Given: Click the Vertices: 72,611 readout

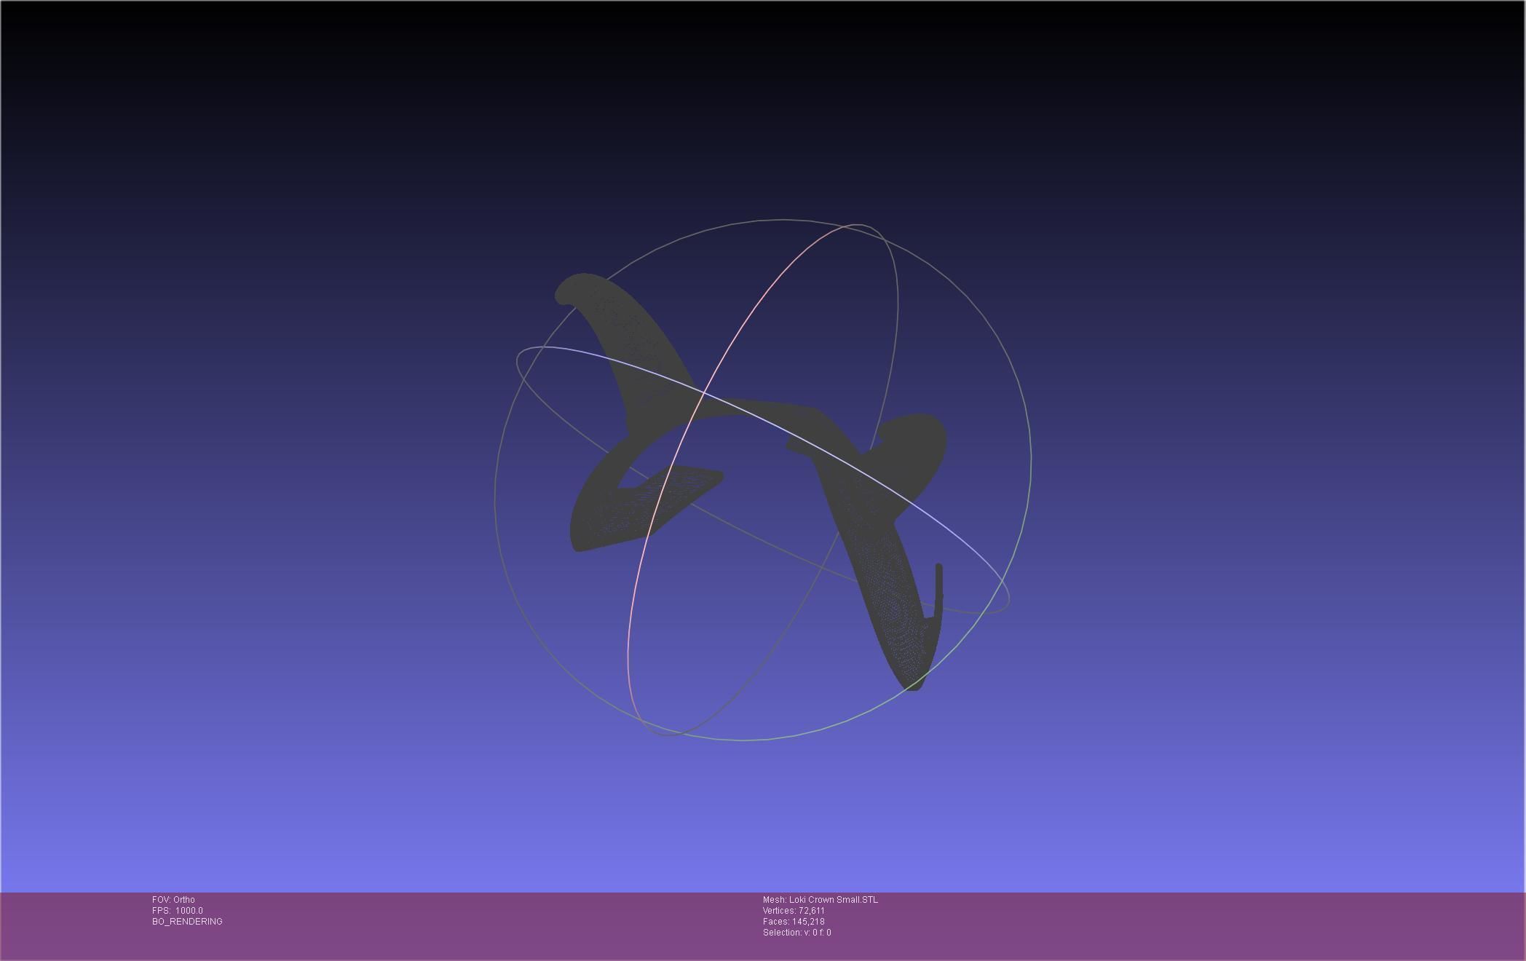Looking at the screenshot, I should pyautogui.click(x=794, y=911).
